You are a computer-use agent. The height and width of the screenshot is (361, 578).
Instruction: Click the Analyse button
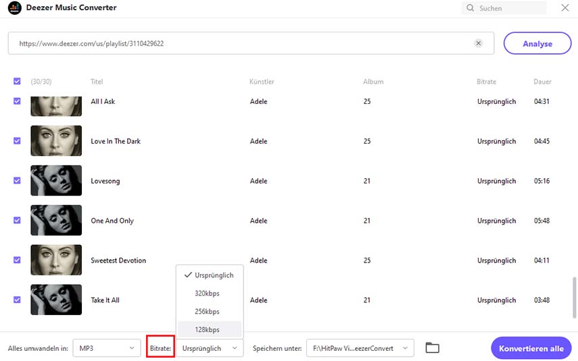pyautogui.click(x=537, y=43)
